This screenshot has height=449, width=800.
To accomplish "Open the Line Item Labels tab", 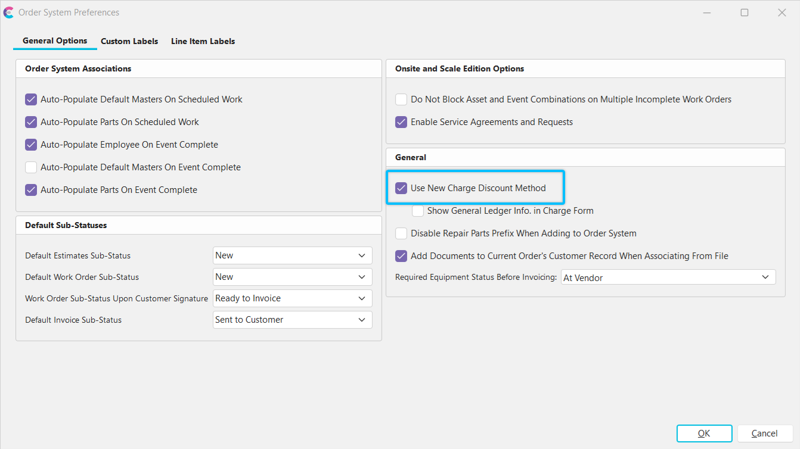I will [x=203, y=41].
